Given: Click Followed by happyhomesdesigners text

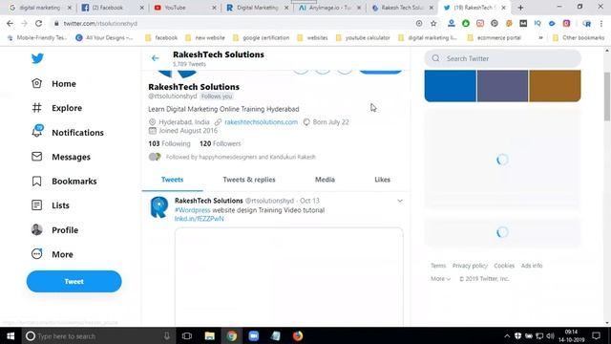Looking at the screenshot, I should [241, 157].
